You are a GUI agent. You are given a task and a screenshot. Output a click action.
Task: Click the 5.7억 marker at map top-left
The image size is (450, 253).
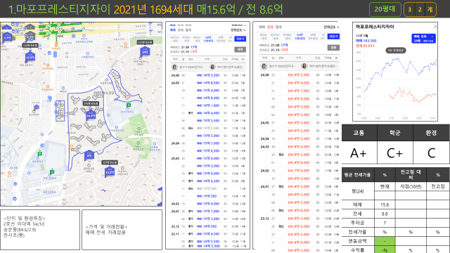(x=7, y=37)
